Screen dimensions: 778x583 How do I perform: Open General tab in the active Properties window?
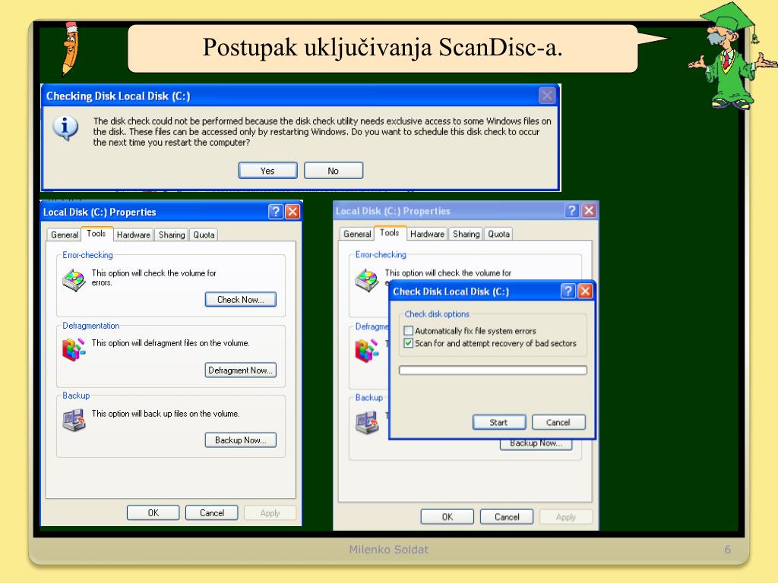point(64,235)
